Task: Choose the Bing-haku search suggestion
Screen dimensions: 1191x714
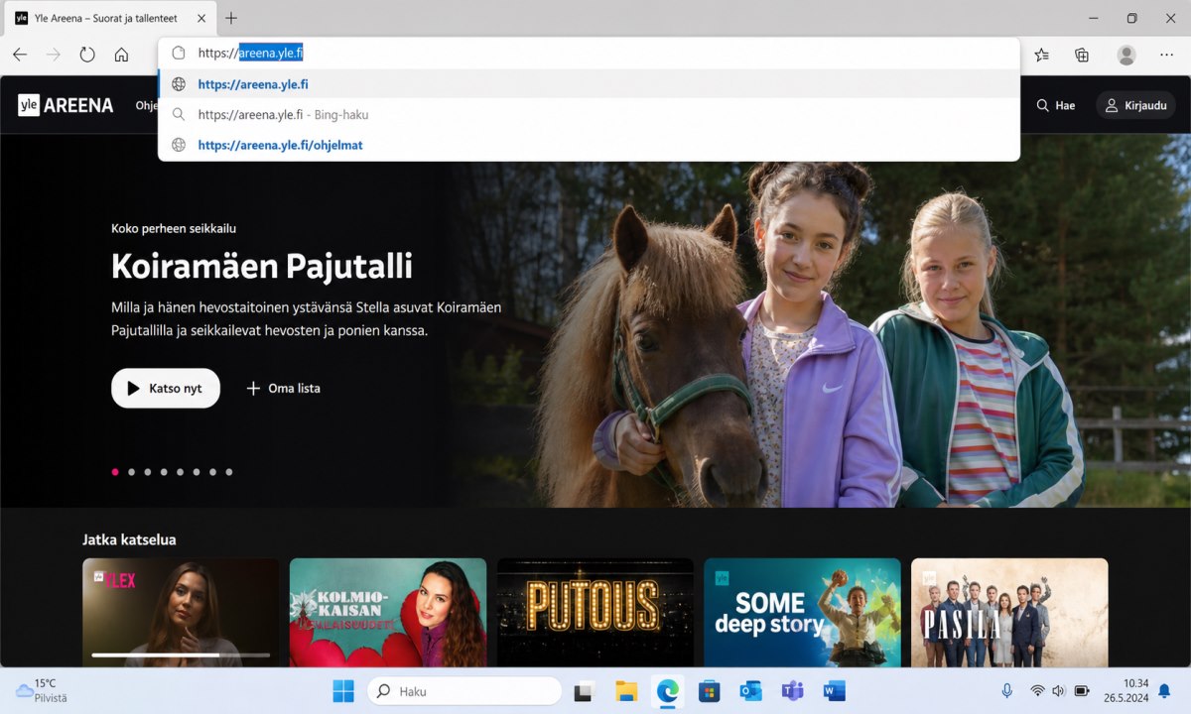Action: (x=590, y=114)
